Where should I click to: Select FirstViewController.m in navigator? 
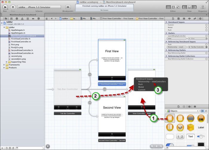pos(21,42)
